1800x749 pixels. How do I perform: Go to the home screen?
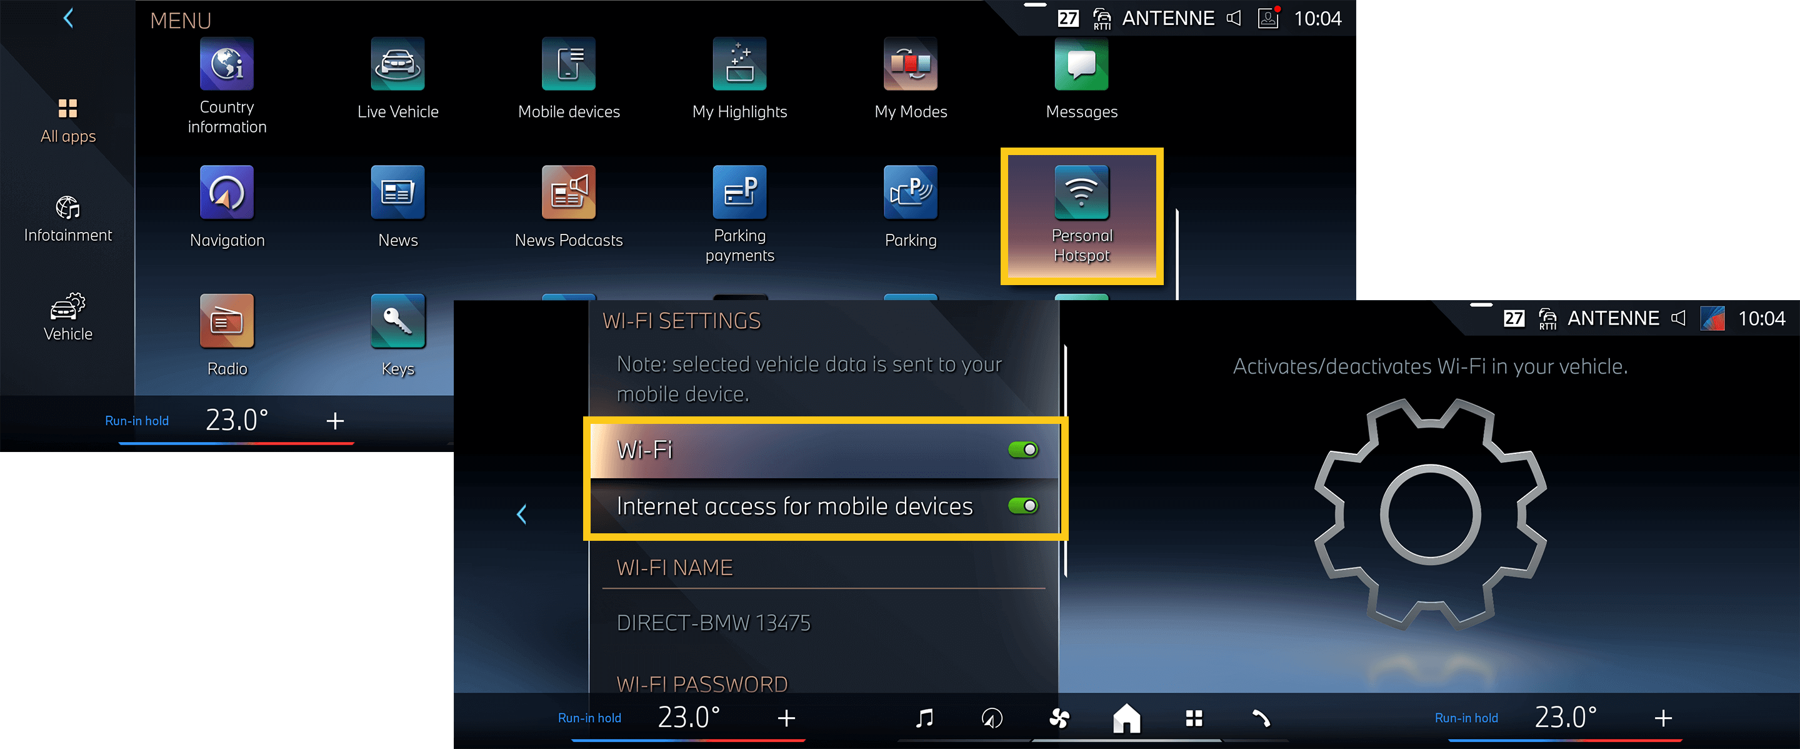point(1126,718)
